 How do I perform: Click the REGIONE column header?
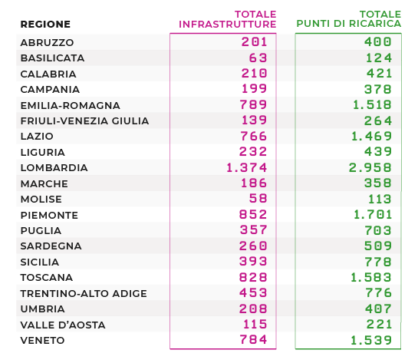pyautogui.click(x=45, y=25)
